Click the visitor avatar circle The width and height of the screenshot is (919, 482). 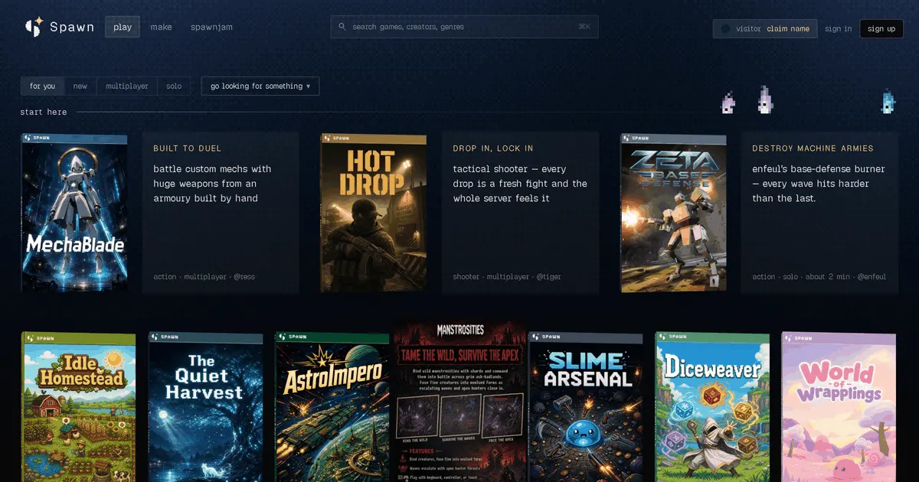725,29
